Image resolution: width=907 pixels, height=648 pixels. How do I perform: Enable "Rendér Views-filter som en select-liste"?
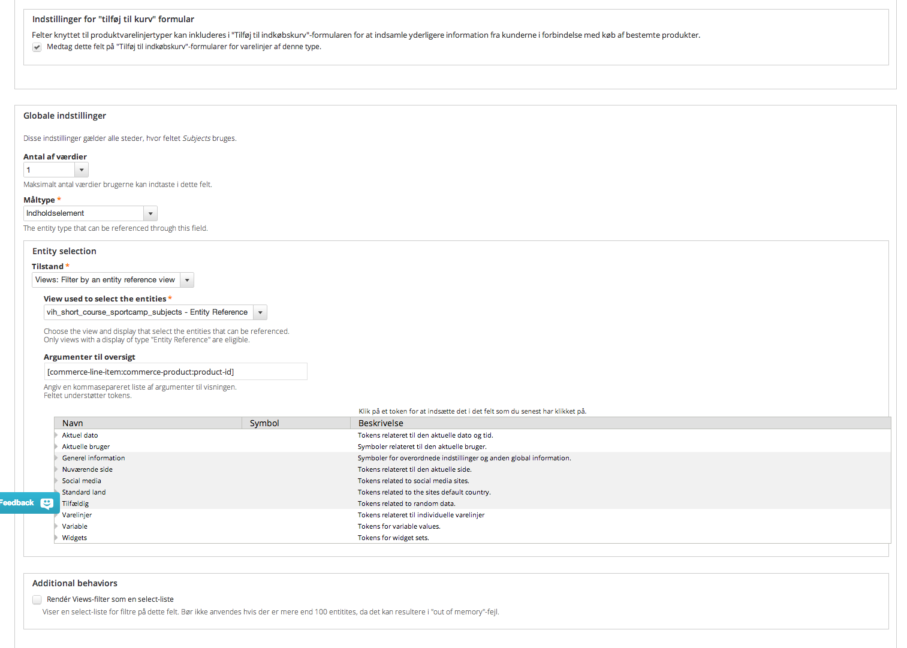tap(37, 599)
